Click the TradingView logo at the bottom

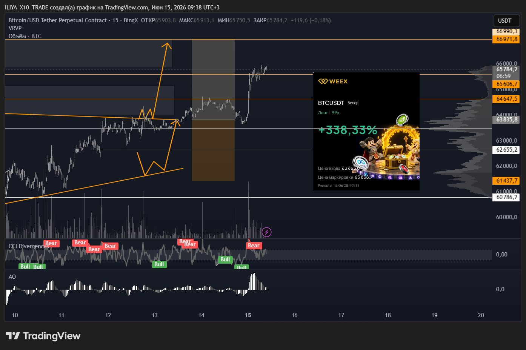tap(43, 336)
